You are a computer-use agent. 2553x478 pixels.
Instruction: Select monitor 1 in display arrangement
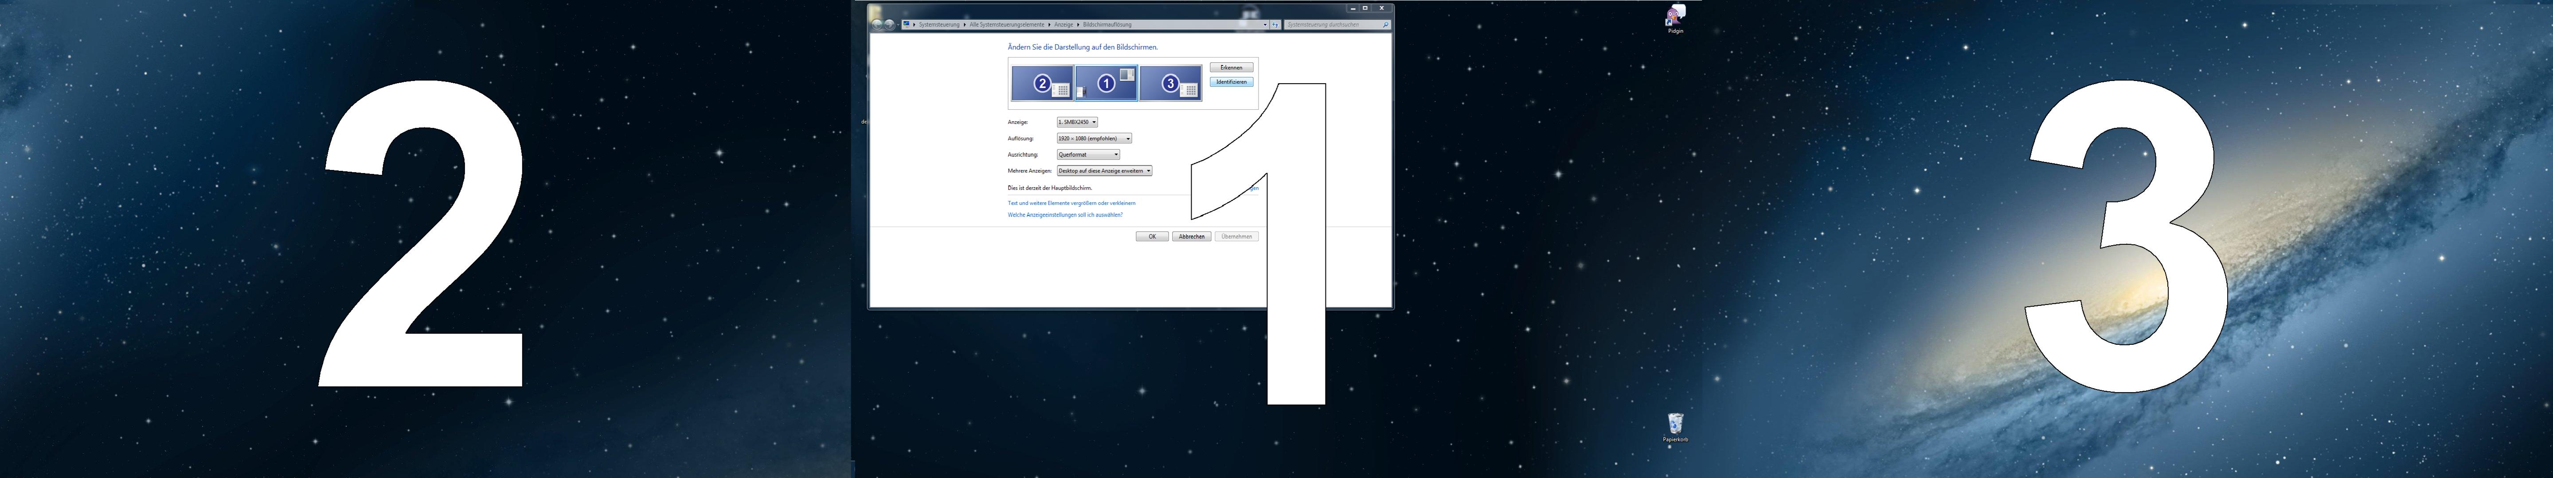(1106, 83)
